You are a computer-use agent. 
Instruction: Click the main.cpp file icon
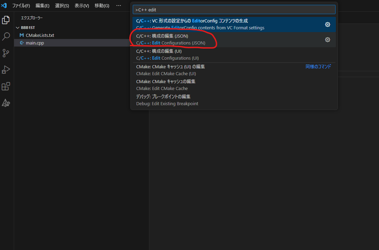[x=22, y=43]
